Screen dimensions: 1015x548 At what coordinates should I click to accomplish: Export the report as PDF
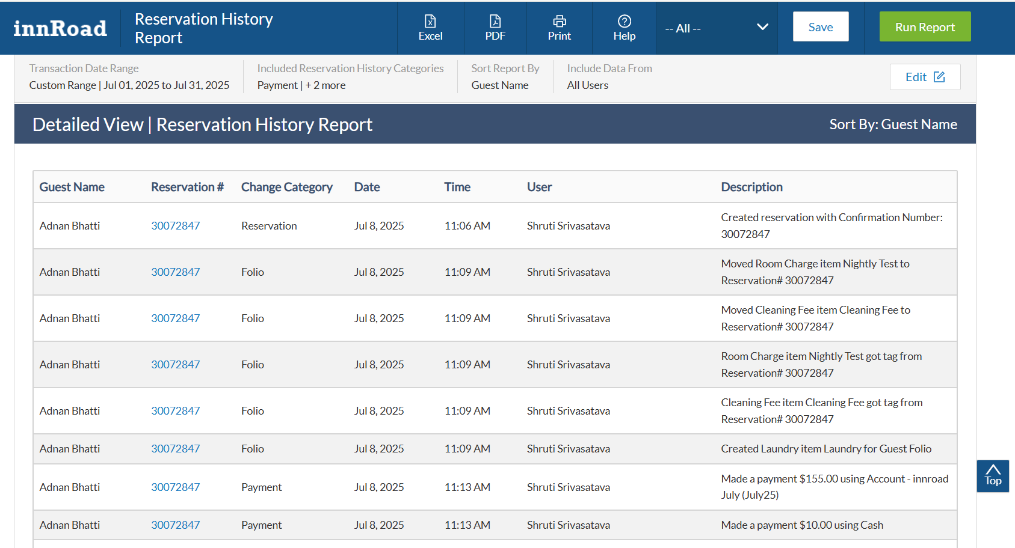(x=495, y=28)
